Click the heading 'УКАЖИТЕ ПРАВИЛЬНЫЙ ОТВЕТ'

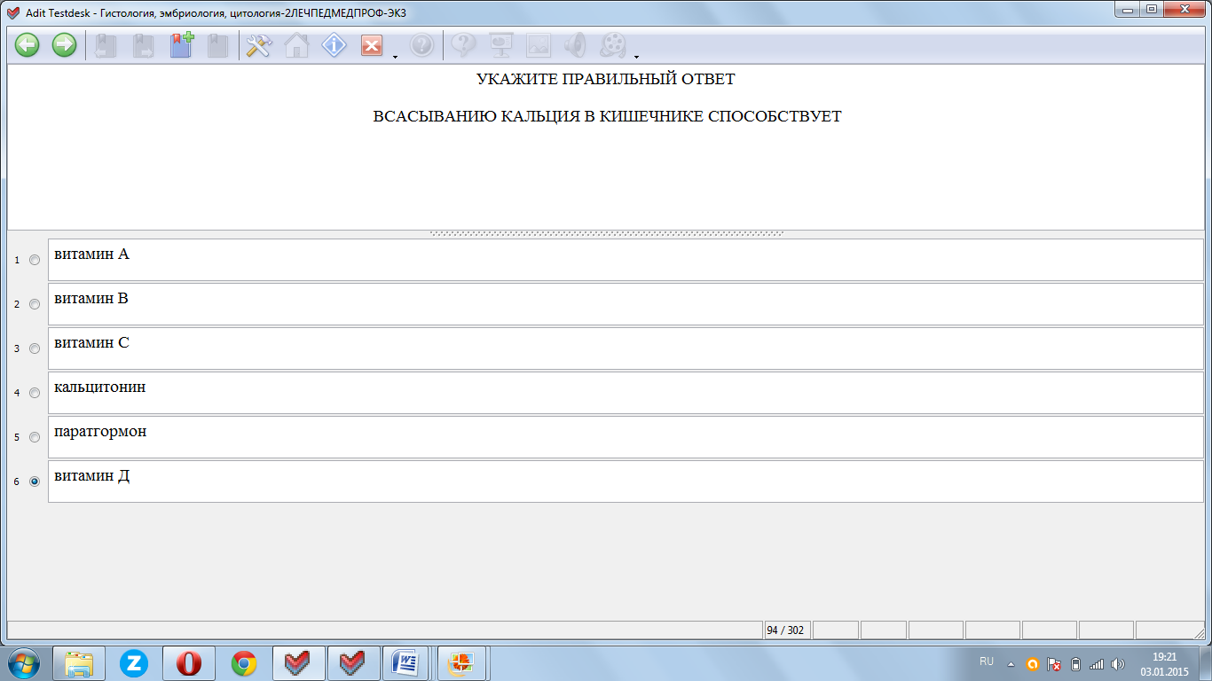(x=606, y=80)
